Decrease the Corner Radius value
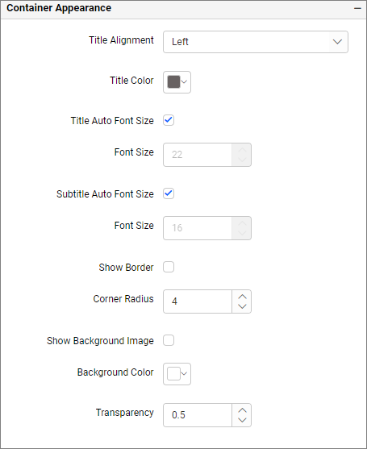This screenshot has width=367, height=449. click(x=242, y=306)
